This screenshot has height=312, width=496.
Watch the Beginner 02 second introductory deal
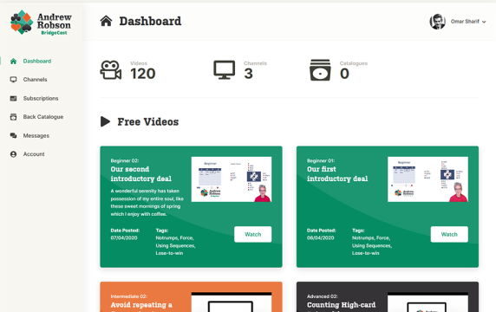[x=252, y=234]
